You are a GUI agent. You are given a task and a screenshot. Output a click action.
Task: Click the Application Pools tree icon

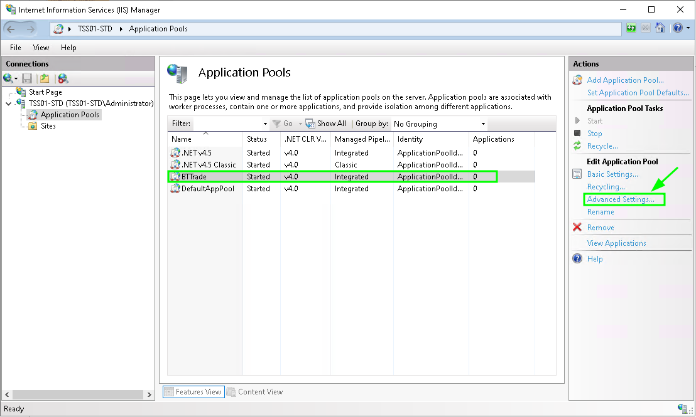click(33, 115)
